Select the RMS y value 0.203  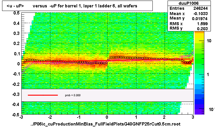click(202, 28)
